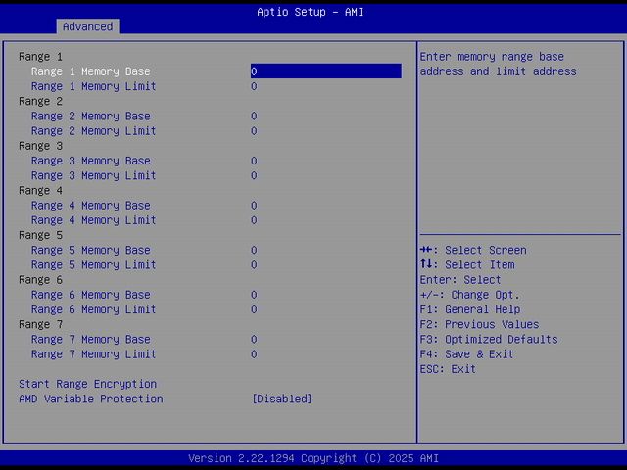Click the Range 1 Memory Limit value
The height and width of the screenshot is (470, 627).
point(254,86)
